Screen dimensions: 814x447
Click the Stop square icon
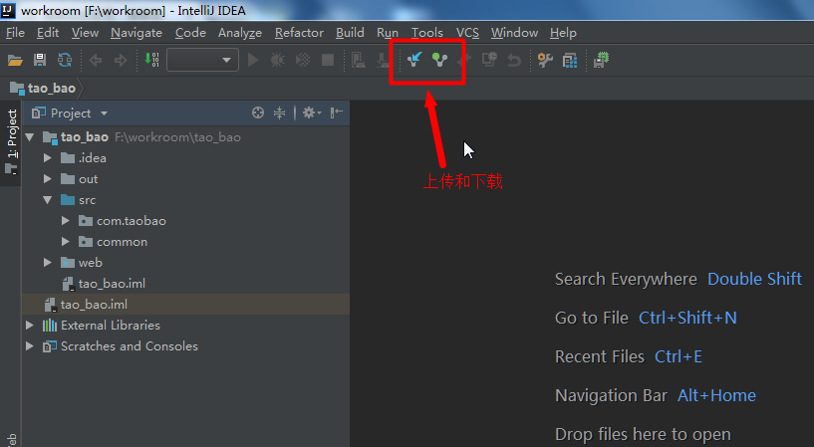(x=328, y=60)
